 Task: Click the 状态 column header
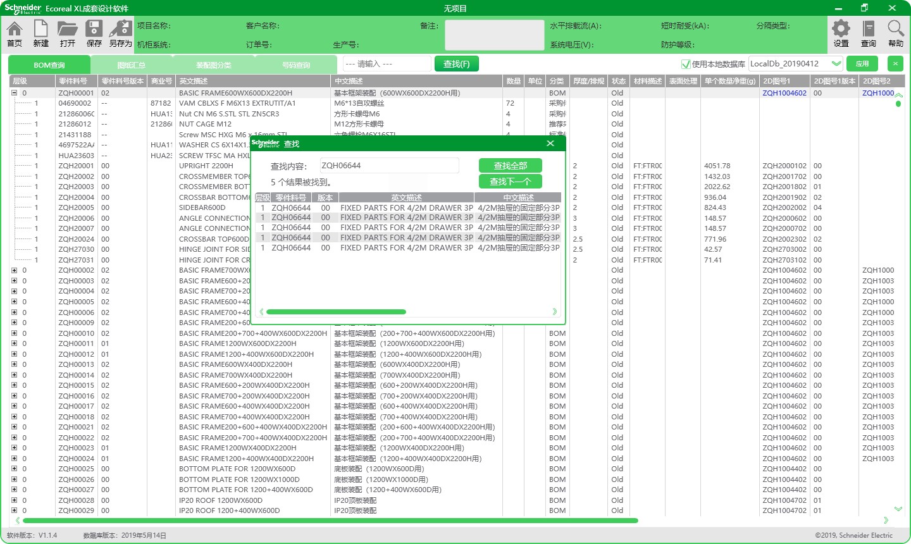(619, 81)
